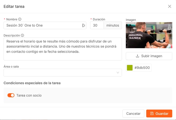
Task: Click the chevron arrow in Área o sala
Action: pos(118,73)
